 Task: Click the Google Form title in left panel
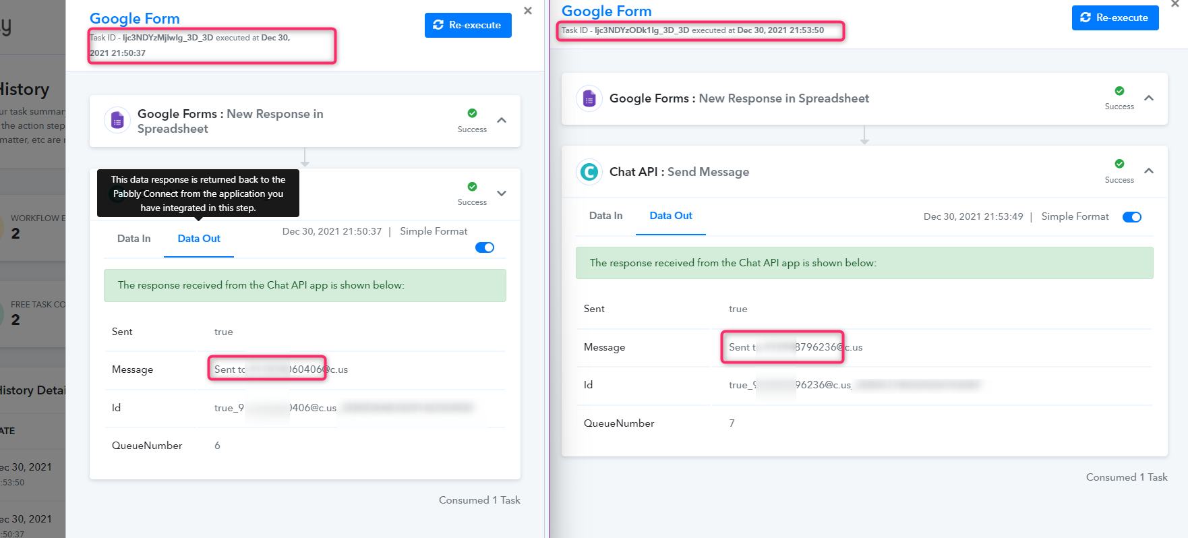[x=135, y=18]
